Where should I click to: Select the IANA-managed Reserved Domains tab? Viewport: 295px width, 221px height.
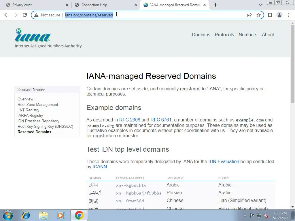[174, 5]
